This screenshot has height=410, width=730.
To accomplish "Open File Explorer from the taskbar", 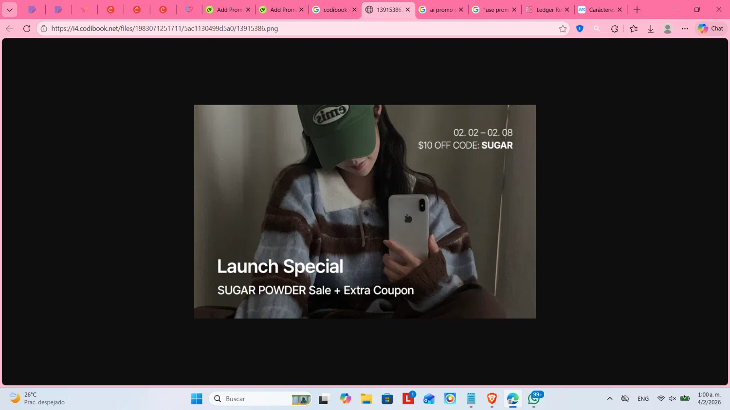I will (x=366, y=399).
